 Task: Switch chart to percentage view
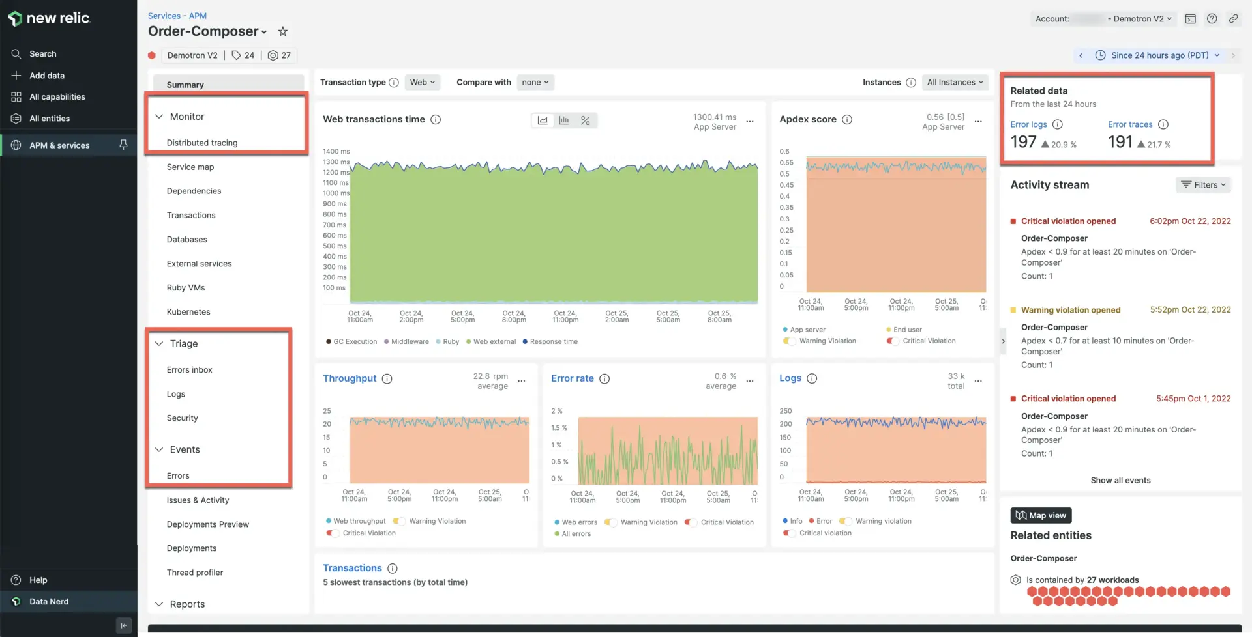click(x=585, y=120)
